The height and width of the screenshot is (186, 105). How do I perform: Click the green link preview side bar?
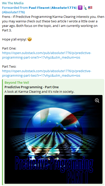point(3,132)
